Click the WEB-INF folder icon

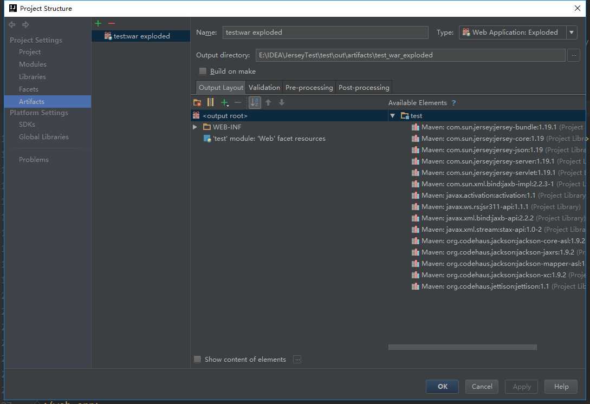coord(206,127)
